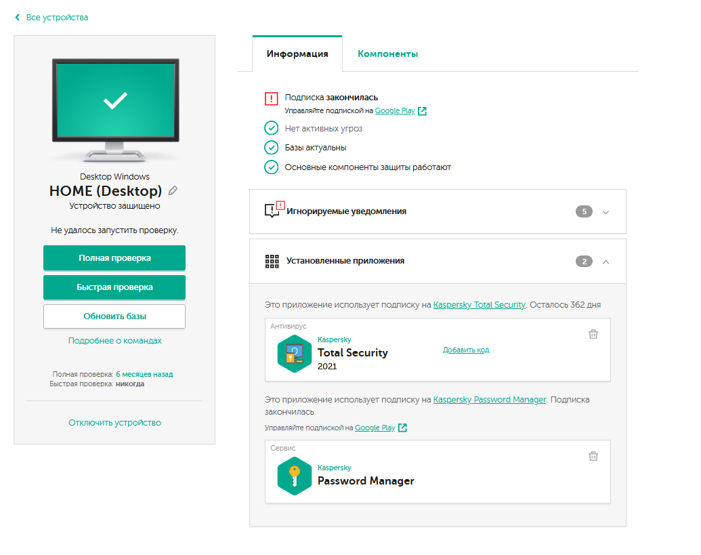Click external link icon beside lower Google Play

pyautogui.click(x=402, y=428)
